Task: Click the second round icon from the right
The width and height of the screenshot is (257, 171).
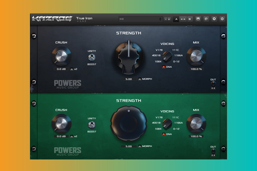Action: pyautogui.click(x=214, y=19)
